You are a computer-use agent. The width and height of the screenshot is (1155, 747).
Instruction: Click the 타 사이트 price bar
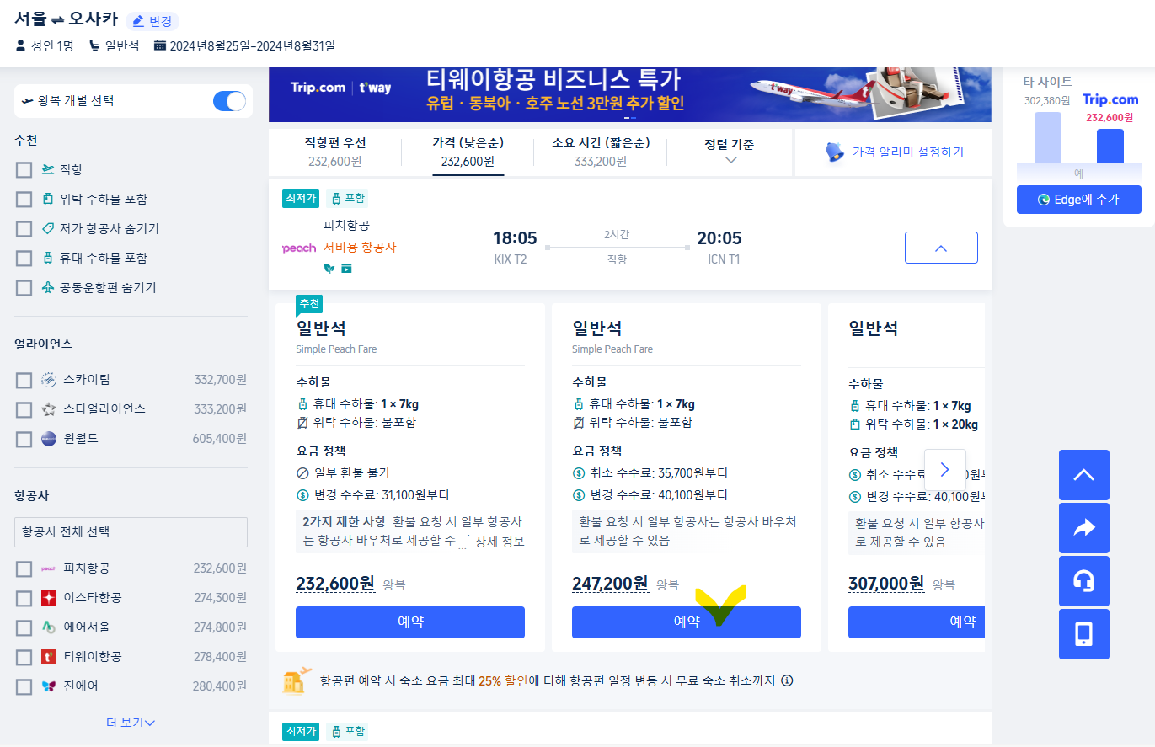pos(1048,137)
